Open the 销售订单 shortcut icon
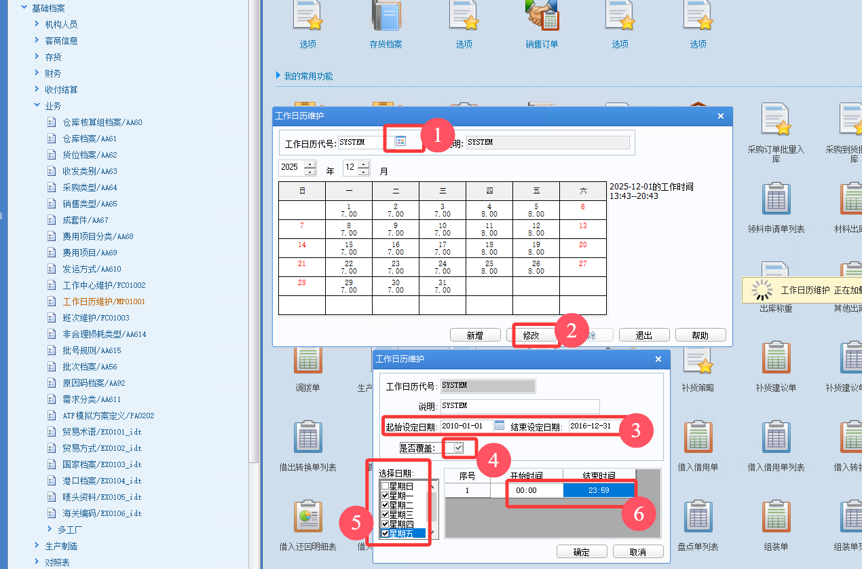The width and height of the screenshot is (862, 569). click(541, 16)
